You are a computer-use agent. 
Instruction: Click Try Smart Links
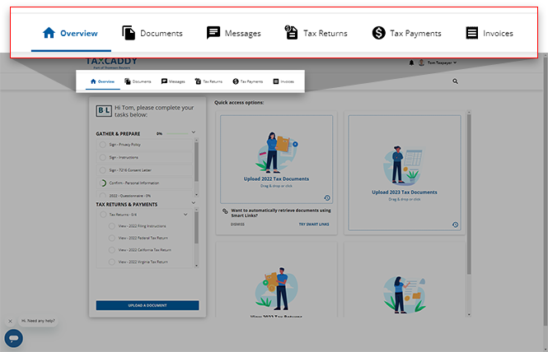[314, 225]
